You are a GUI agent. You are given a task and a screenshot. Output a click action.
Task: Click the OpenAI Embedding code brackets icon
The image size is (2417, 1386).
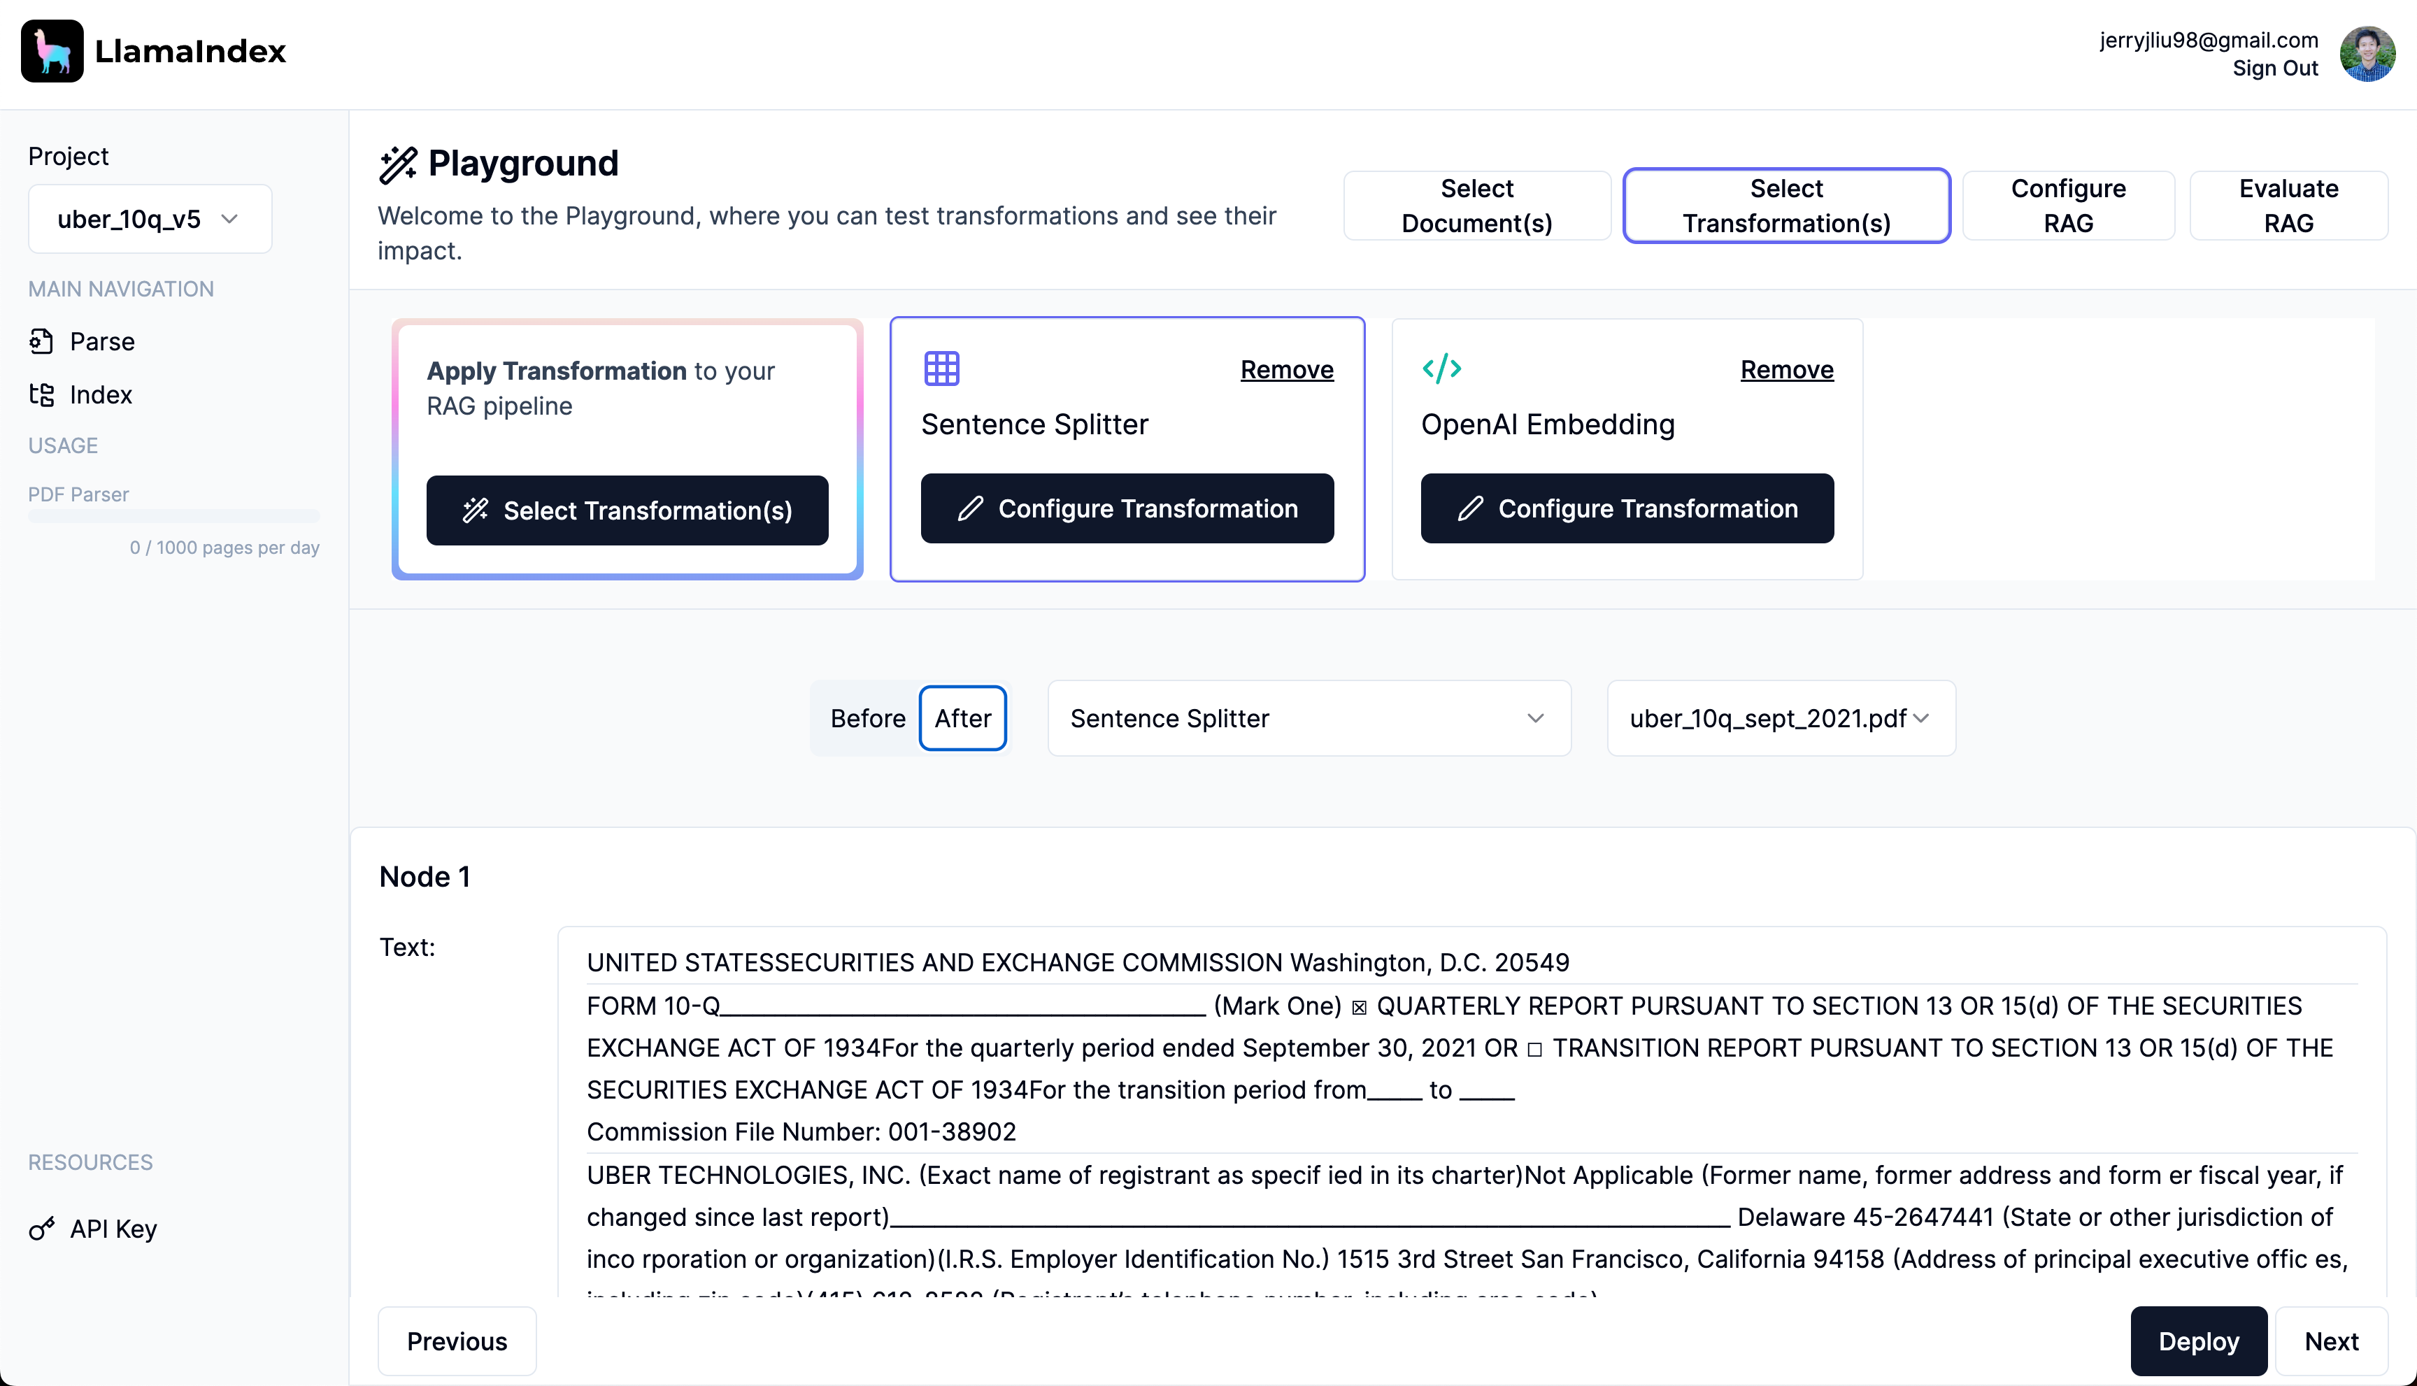[x=1441, y=369]
